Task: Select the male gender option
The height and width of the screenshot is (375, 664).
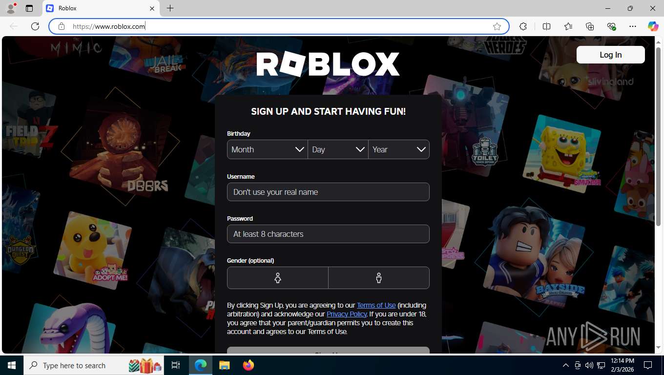Action: click(379, 278)
